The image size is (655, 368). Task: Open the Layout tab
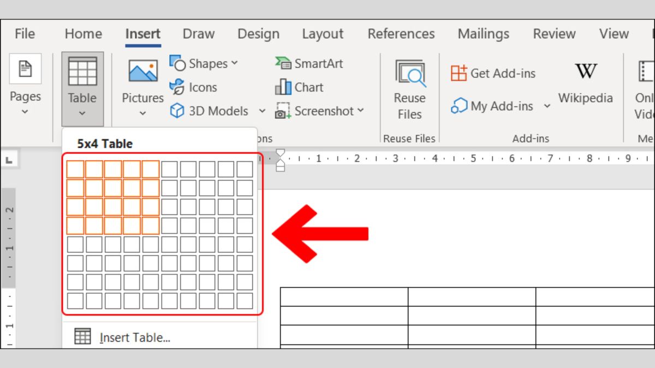pyautogui.click(x=323, y=34)
